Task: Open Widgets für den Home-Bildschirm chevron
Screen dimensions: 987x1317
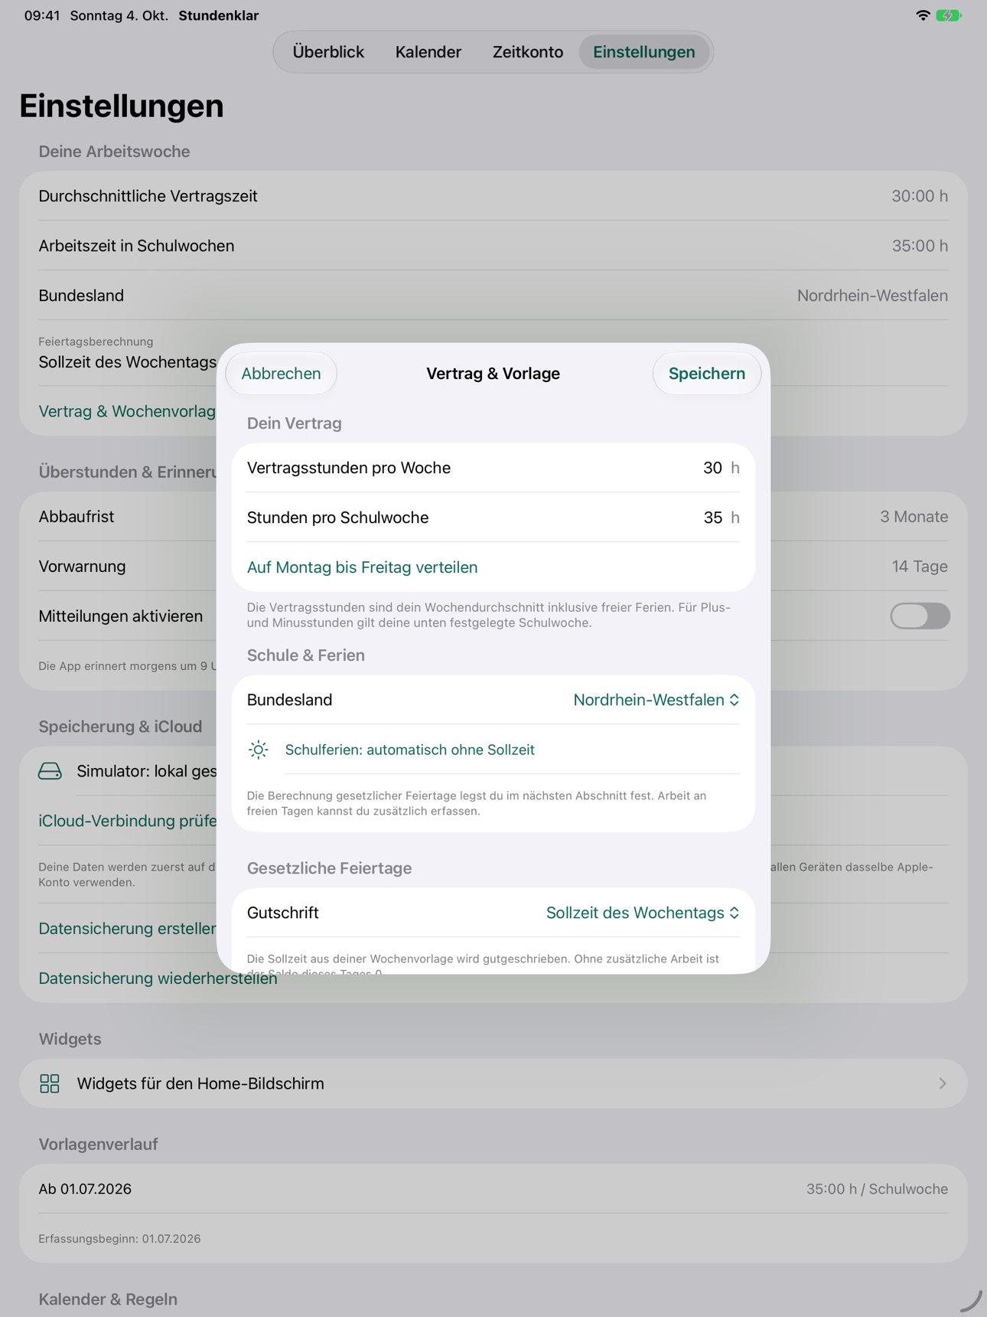Action: coord(943,1083)
